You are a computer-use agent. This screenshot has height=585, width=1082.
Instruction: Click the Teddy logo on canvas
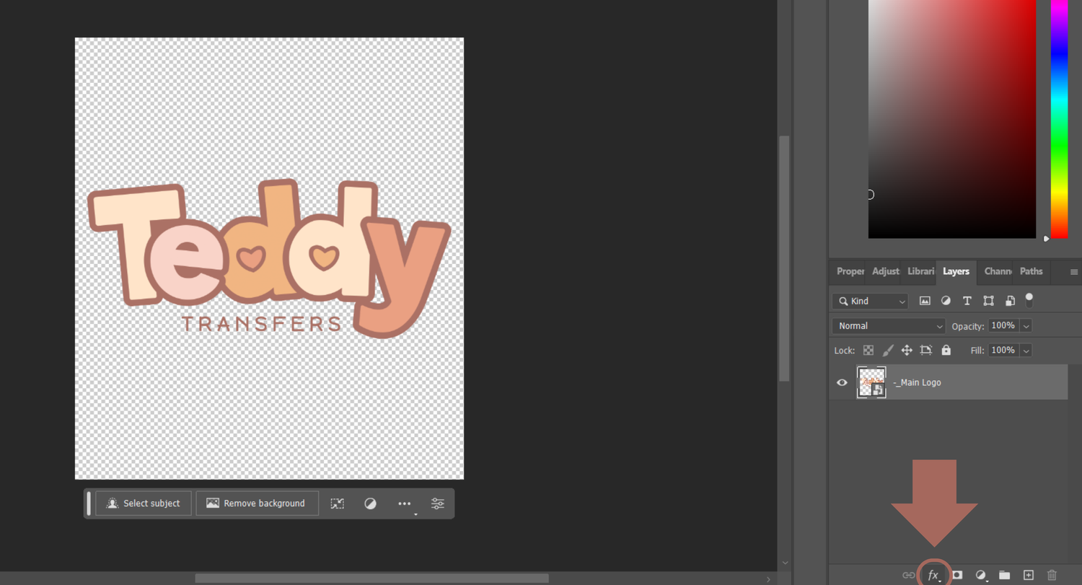point(269,258)
